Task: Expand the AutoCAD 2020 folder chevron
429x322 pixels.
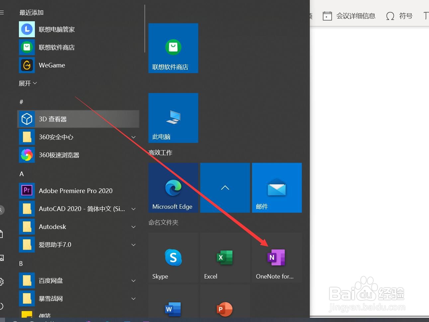Action: coord(133,209)
